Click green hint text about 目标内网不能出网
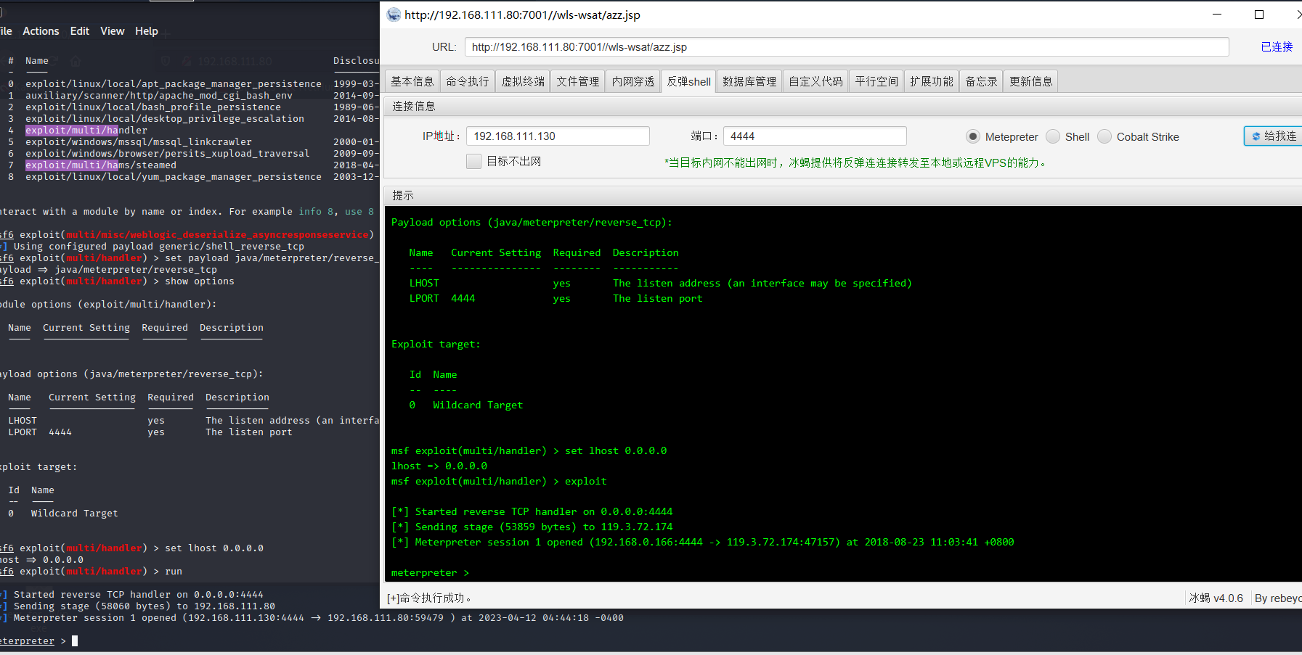1302x655 pixels. click(x=856, y=162)
